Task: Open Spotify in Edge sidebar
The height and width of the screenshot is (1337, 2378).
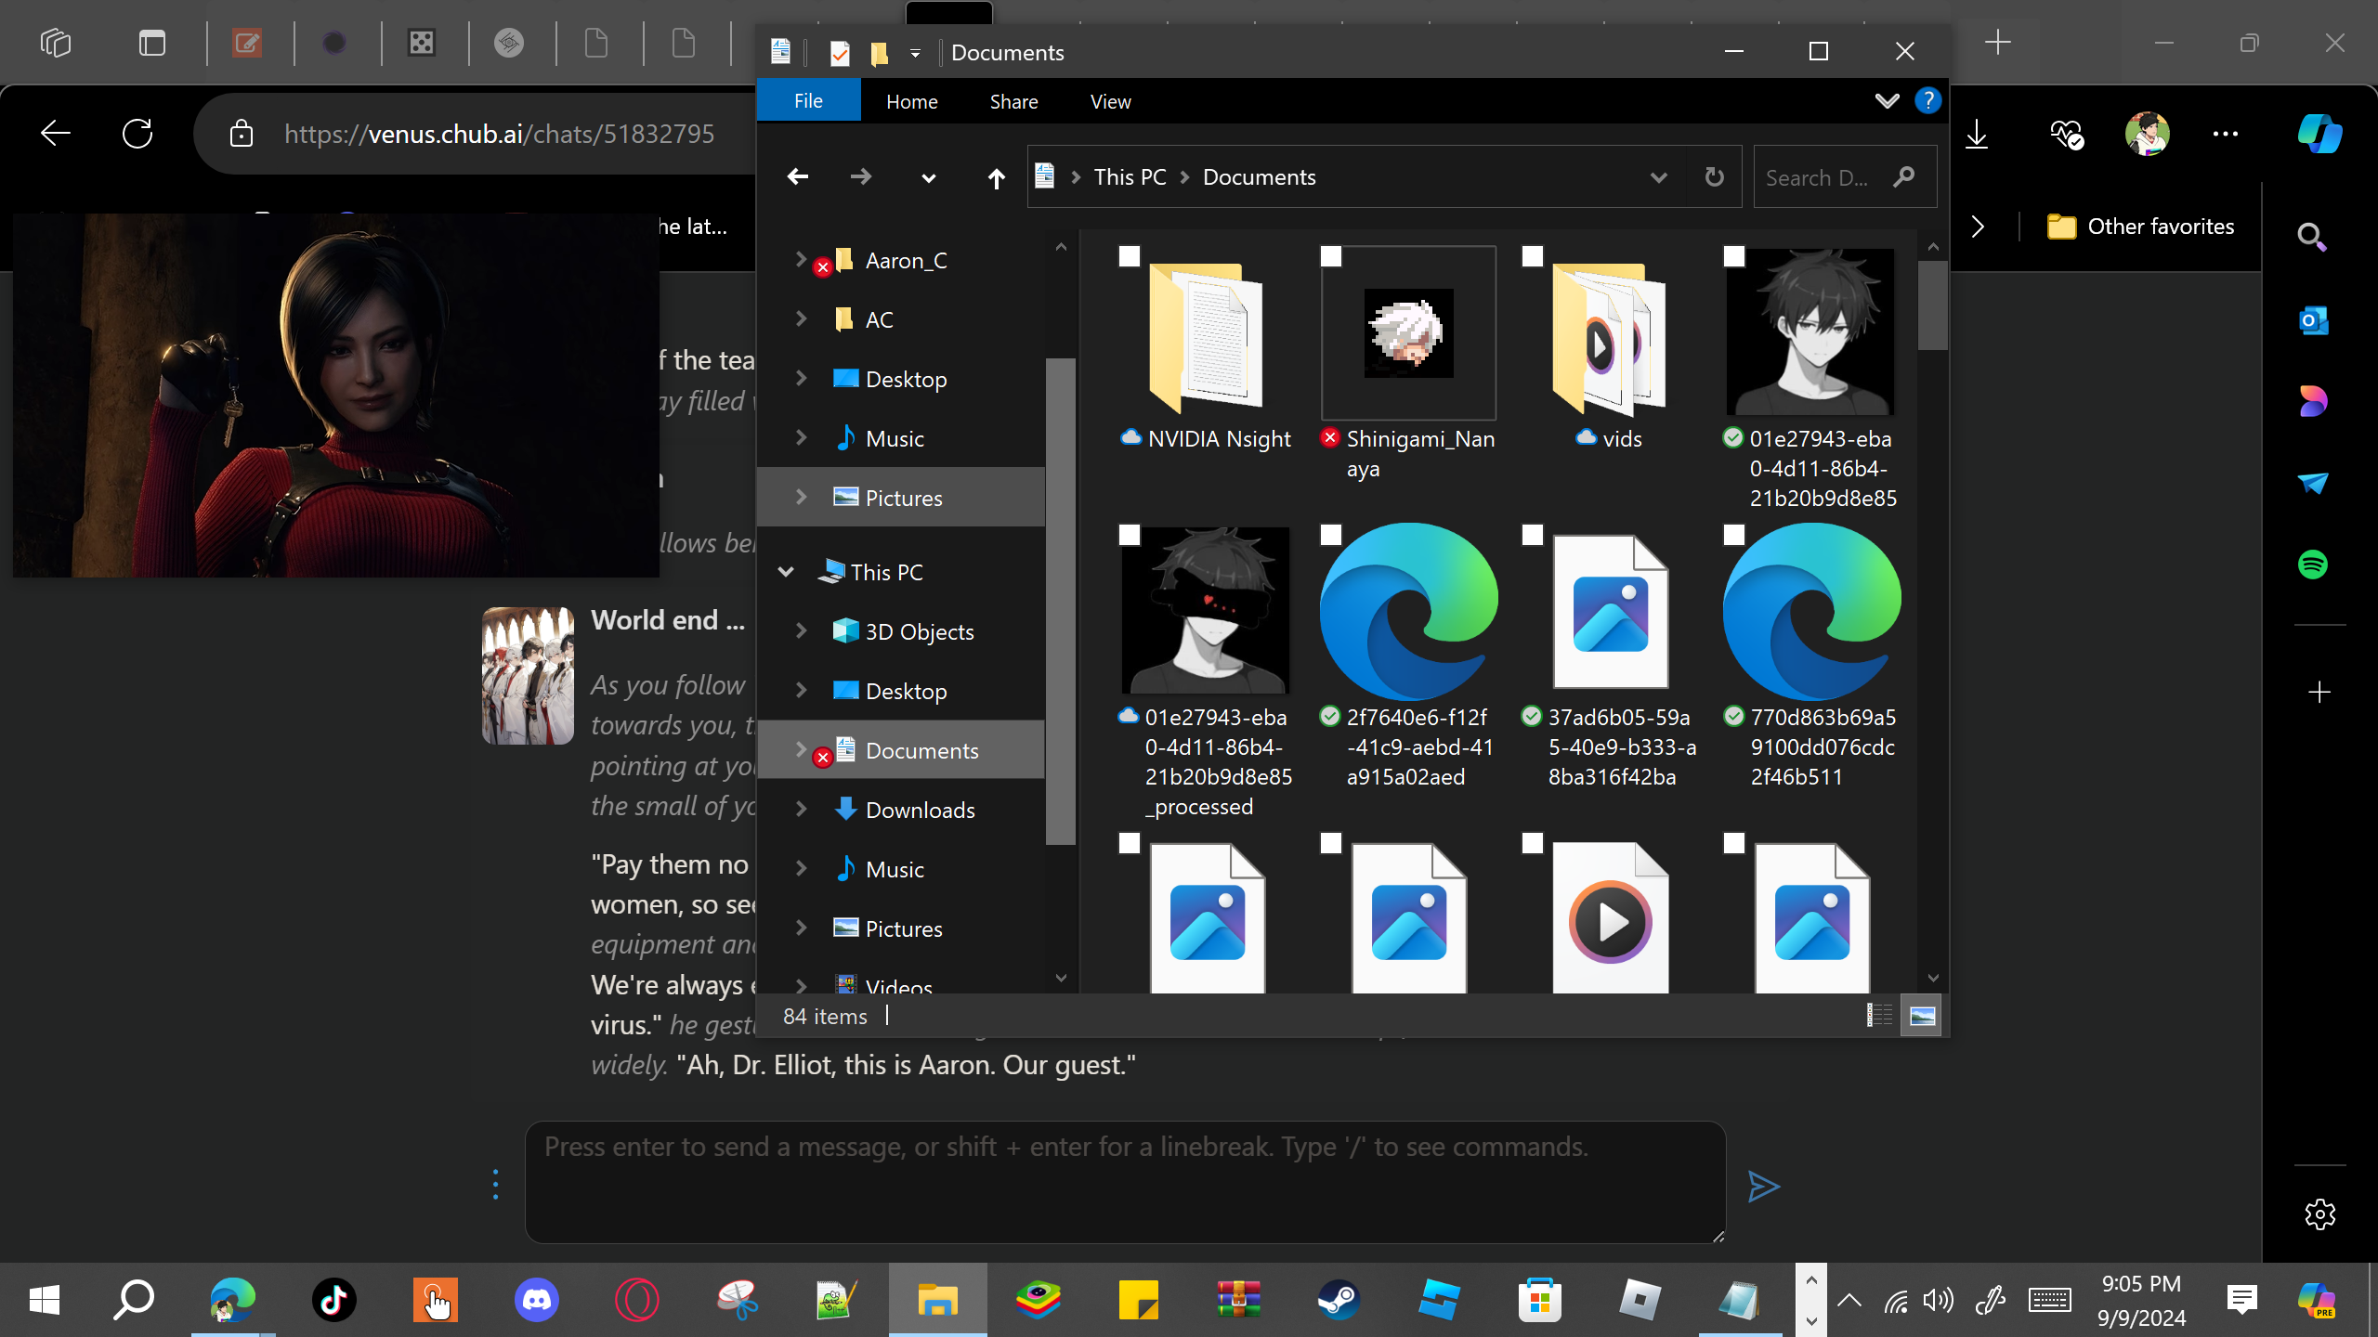Action: 2313,565
